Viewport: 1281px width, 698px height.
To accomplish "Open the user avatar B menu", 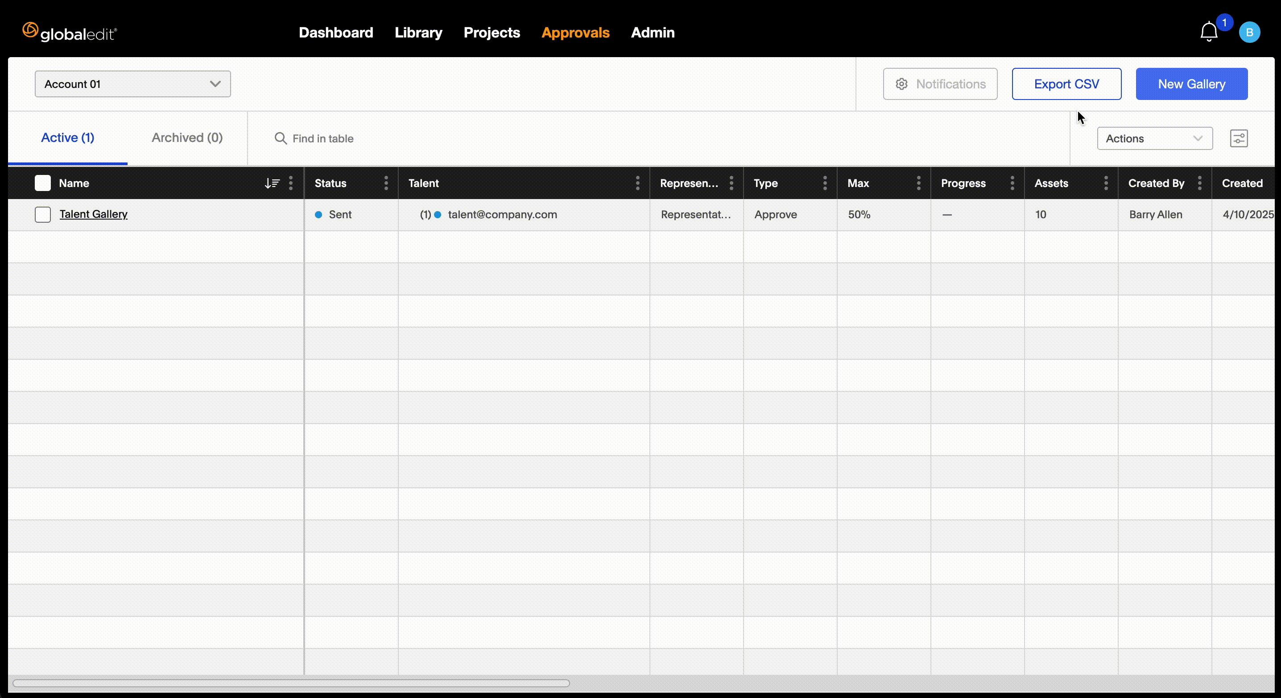I will 1249,32.
